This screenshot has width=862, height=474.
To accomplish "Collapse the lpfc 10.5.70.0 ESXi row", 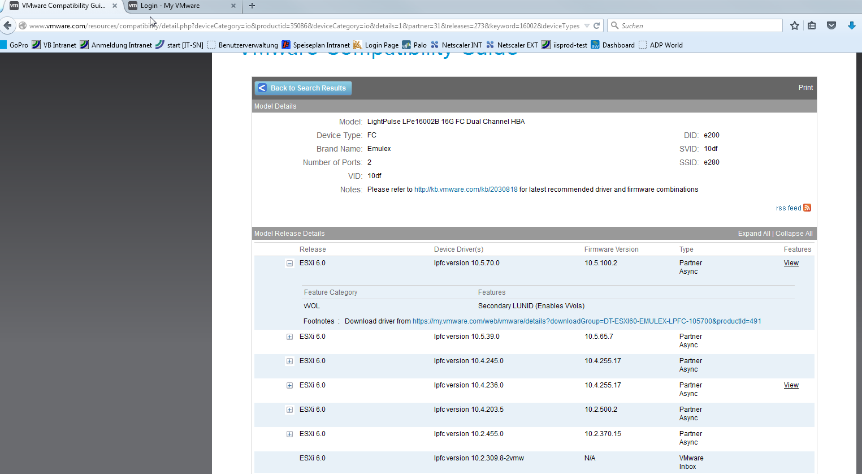I will [x=289, y=263].
